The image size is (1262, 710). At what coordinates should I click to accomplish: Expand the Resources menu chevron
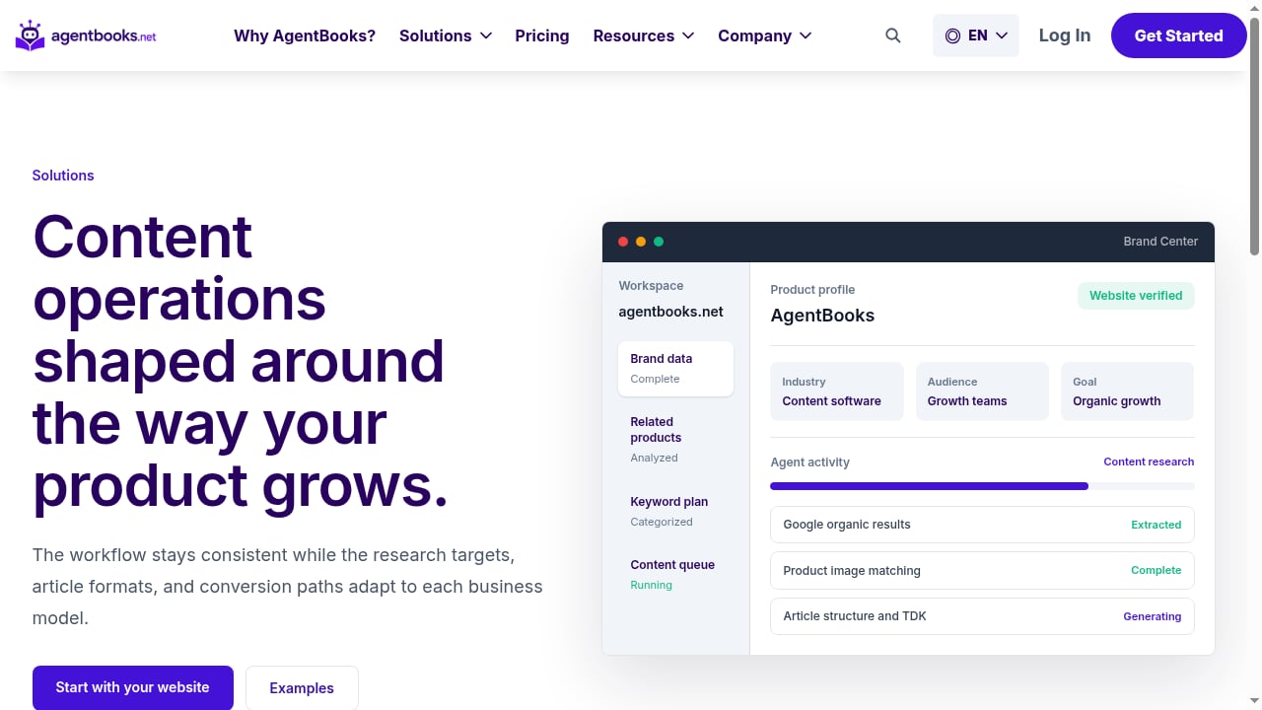pyautogui.click(x=688, y=35)
